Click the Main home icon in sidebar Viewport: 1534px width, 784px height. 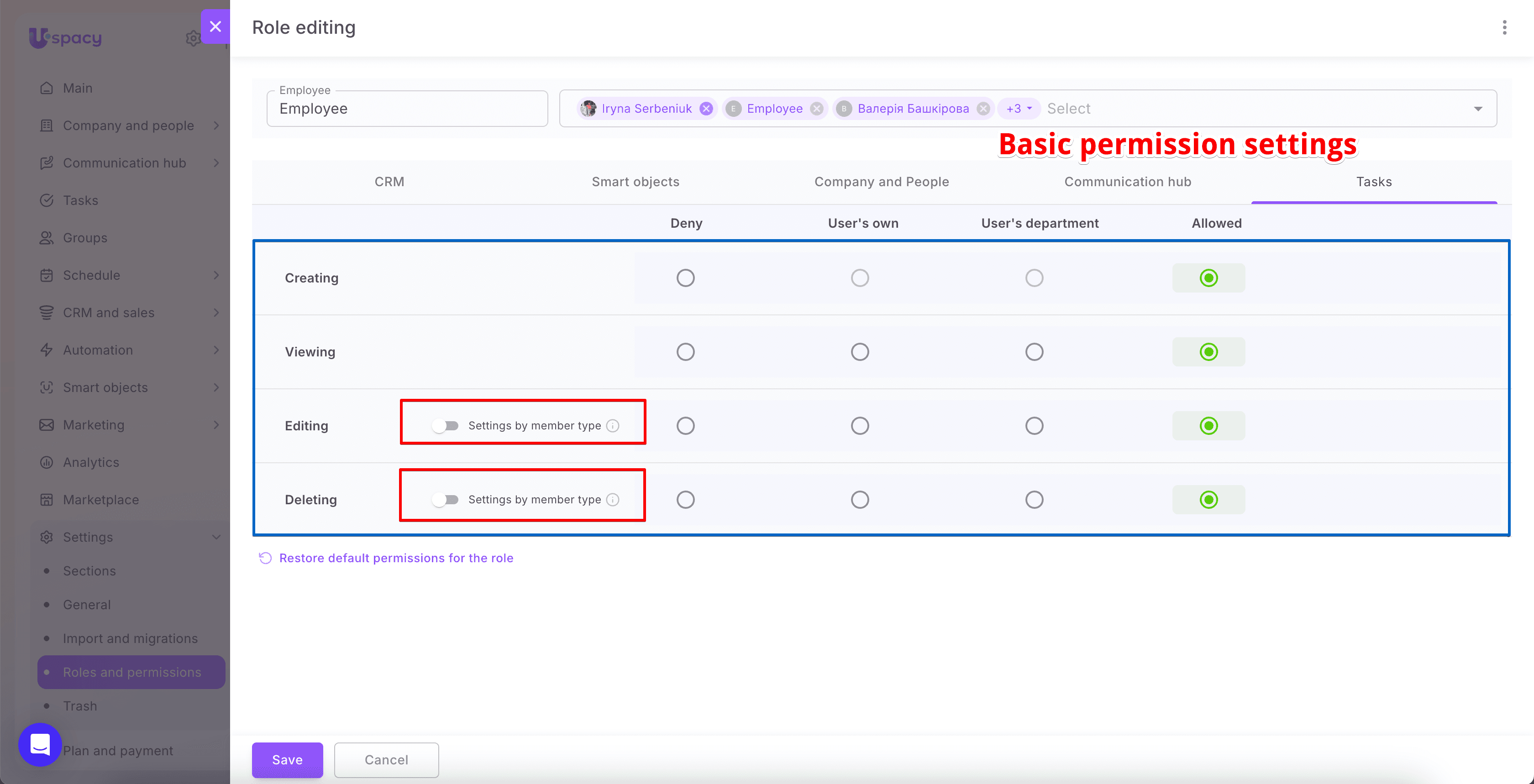coord(47,88)
